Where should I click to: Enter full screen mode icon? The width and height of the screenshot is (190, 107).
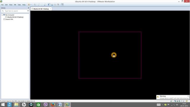tap(55, 5)
